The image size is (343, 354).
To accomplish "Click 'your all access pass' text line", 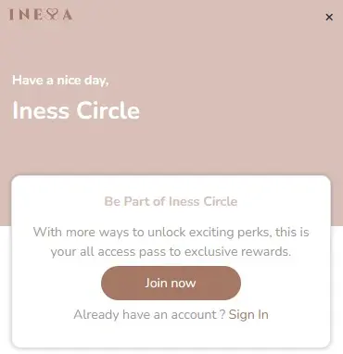I will tap(171, 251).
